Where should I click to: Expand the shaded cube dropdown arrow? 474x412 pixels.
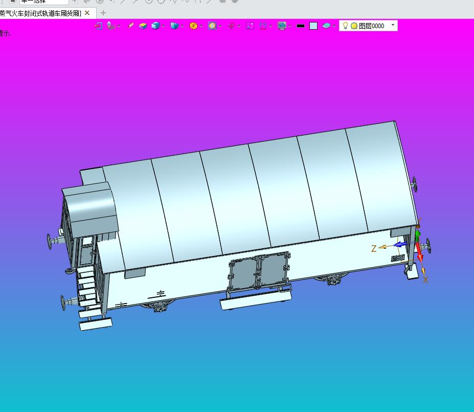pyautogui.click(x=164, y=26)
